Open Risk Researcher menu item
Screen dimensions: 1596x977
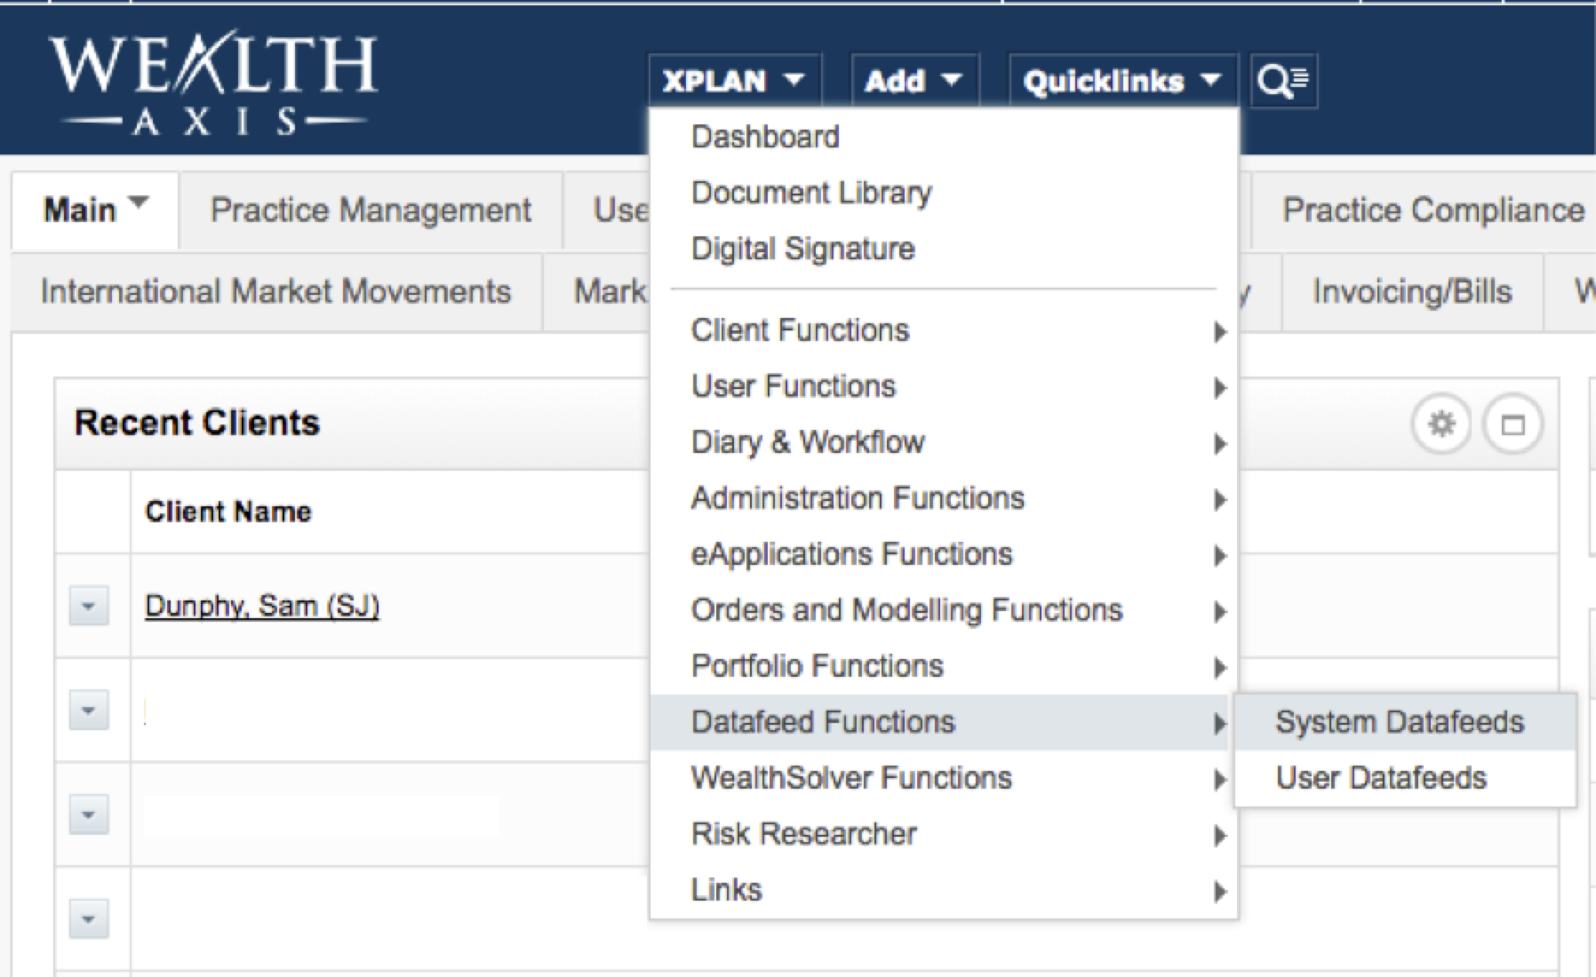[944, 834]
